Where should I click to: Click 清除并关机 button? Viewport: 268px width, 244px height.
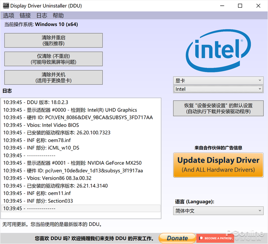click(x=53, y=77)
